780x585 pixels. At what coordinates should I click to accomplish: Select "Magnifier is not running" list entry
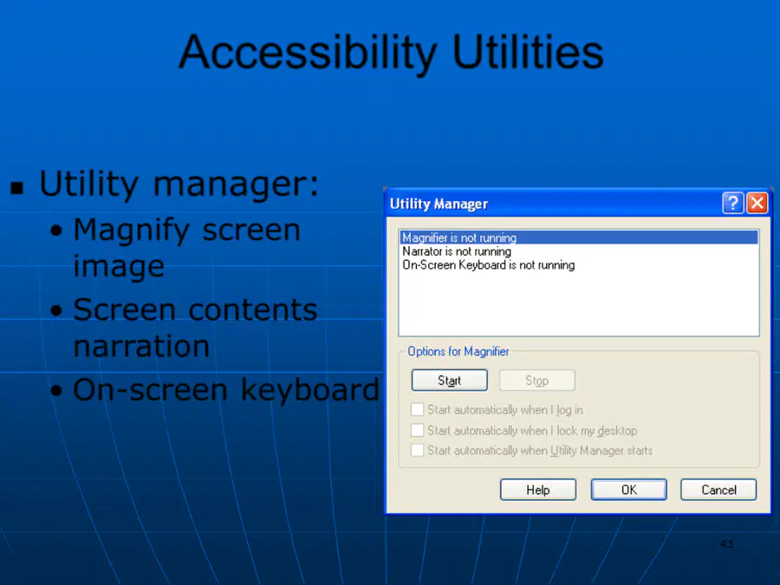tap(579, 237)
